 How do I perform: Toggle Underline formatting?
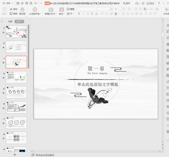click(87, 14)
